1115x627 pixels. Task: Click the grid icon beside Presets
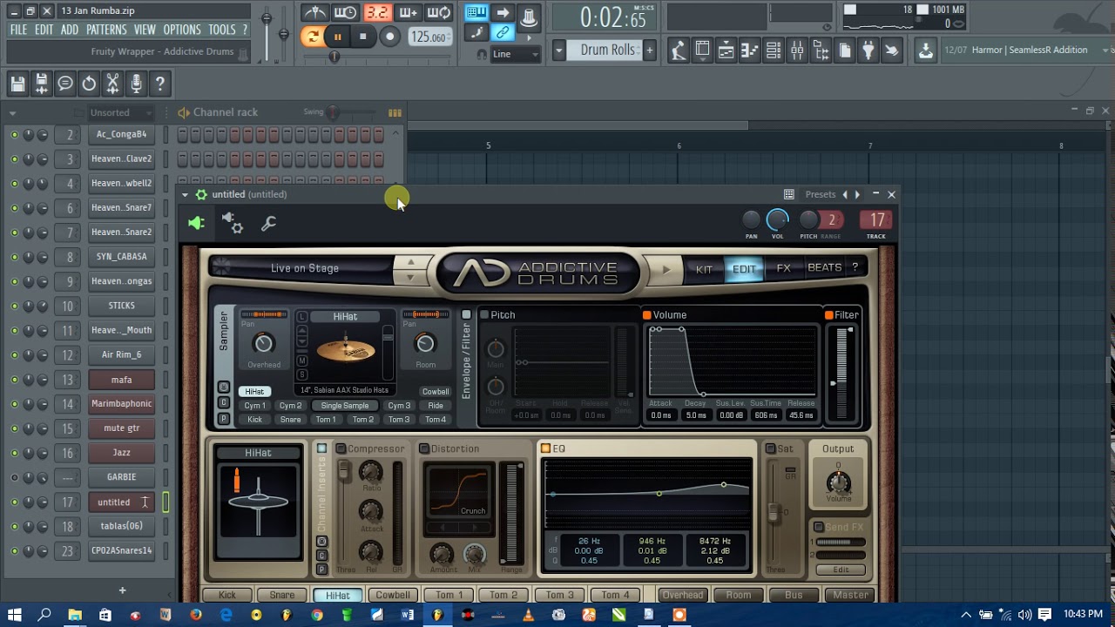(x=788, y=194)
